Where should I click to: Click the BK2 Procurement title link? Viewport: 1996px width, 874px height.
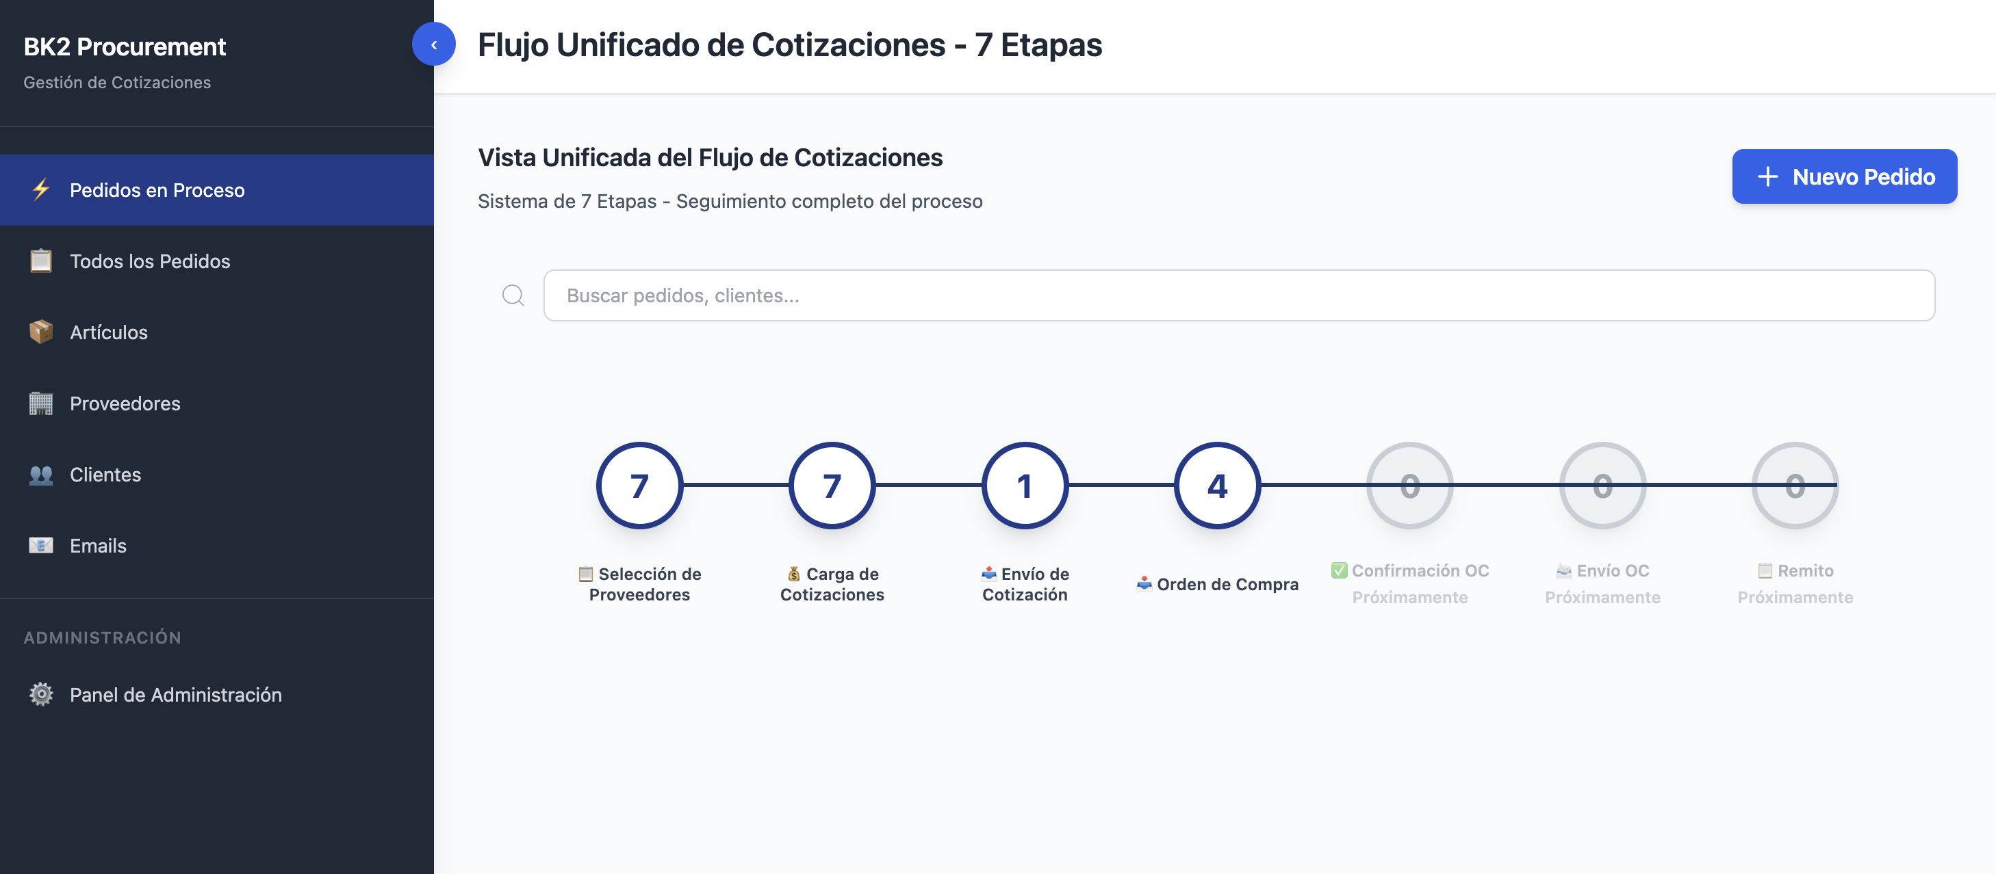click(x=125, y=47)
